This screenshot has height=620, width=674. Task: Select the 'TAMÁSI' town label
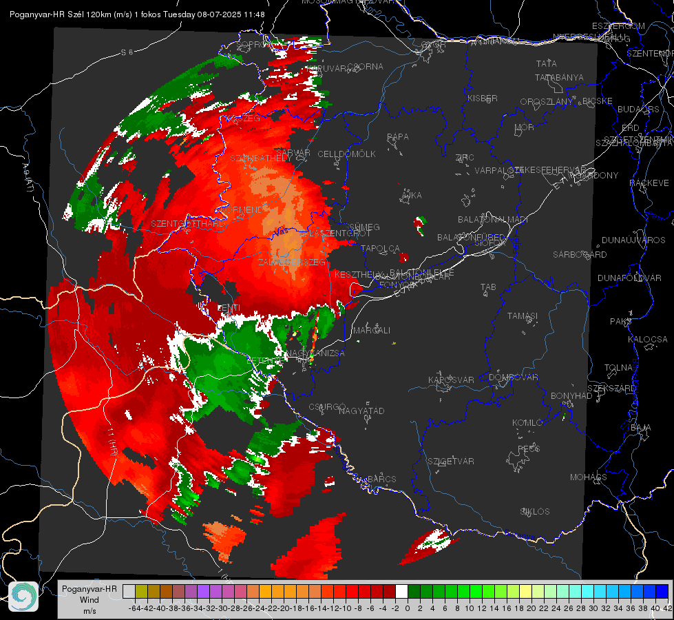(x=523, y=316)
